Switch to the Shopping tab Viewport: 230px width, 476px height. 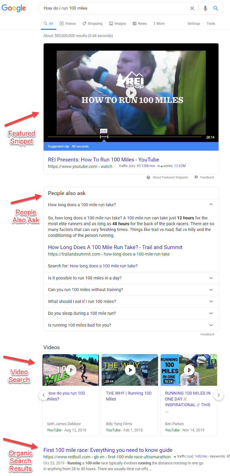[x=92, y=24]
